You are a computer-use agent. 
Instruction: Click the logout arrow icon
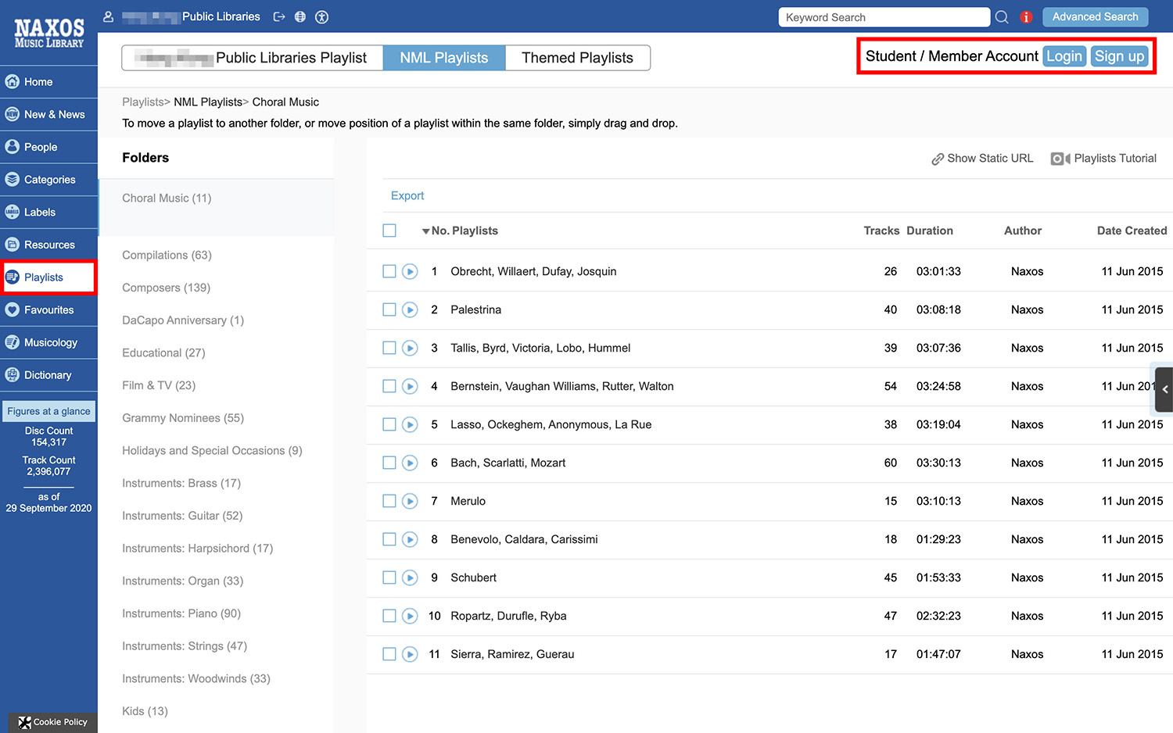[279, 17]
